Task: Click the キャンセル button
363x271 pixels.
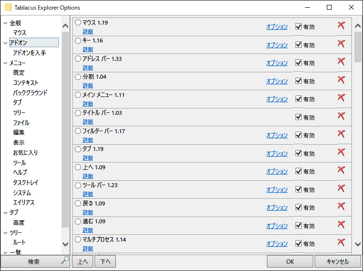Action: click(337, 261)
